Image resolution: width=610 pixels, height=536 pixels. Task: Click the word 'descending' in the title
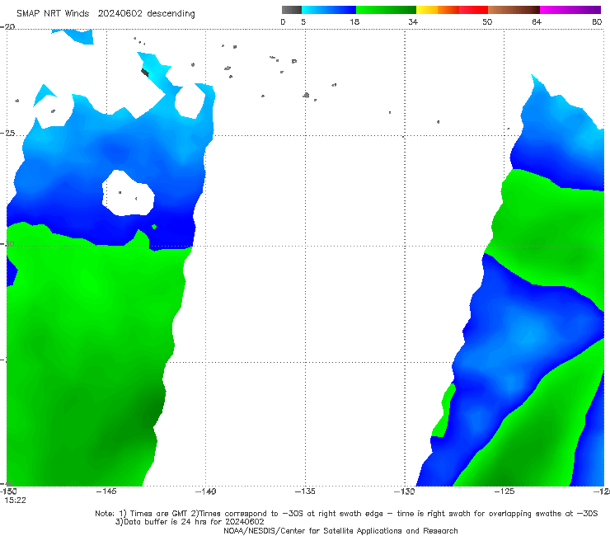171,14
